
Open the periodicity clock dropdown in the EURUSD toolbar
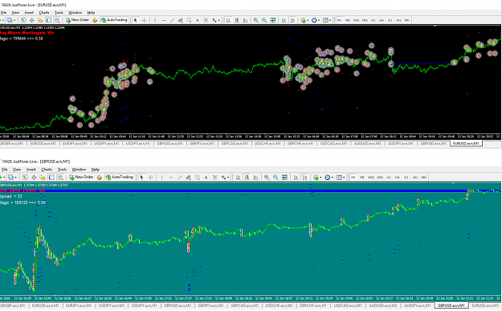coord(316,20)
